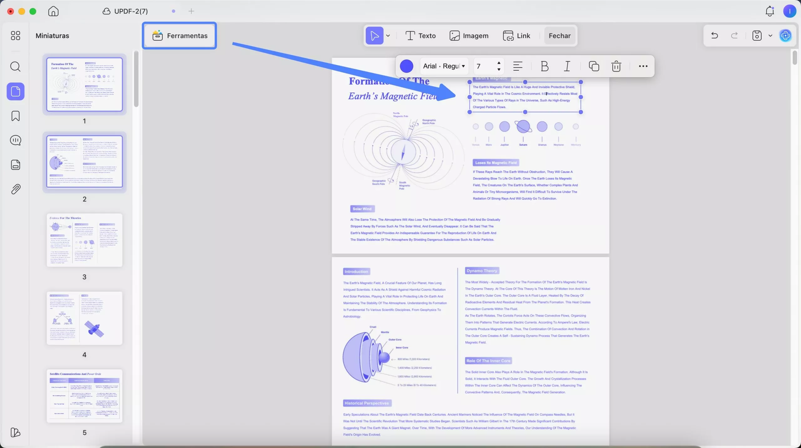Screen dimensions: 801x448
Task: Open the home screen icon
Action: click(x=53, y=11)
